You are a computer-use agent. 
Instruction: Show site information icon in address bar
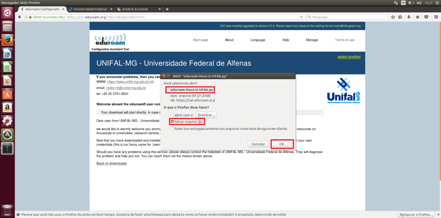[x=26, y=17]
